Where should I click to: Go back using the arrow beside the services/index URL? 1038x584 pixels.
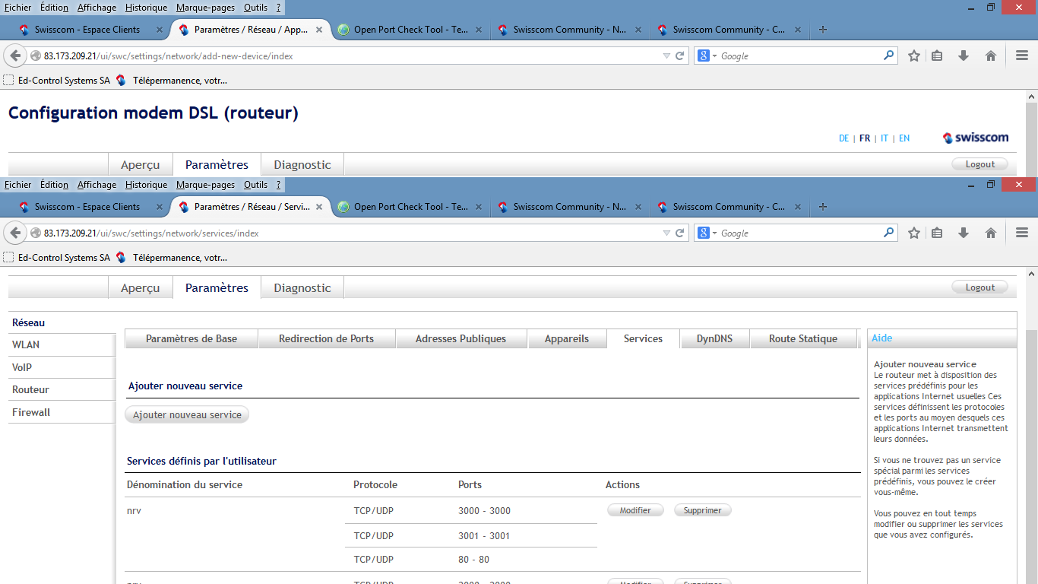(x=16, y=233)
